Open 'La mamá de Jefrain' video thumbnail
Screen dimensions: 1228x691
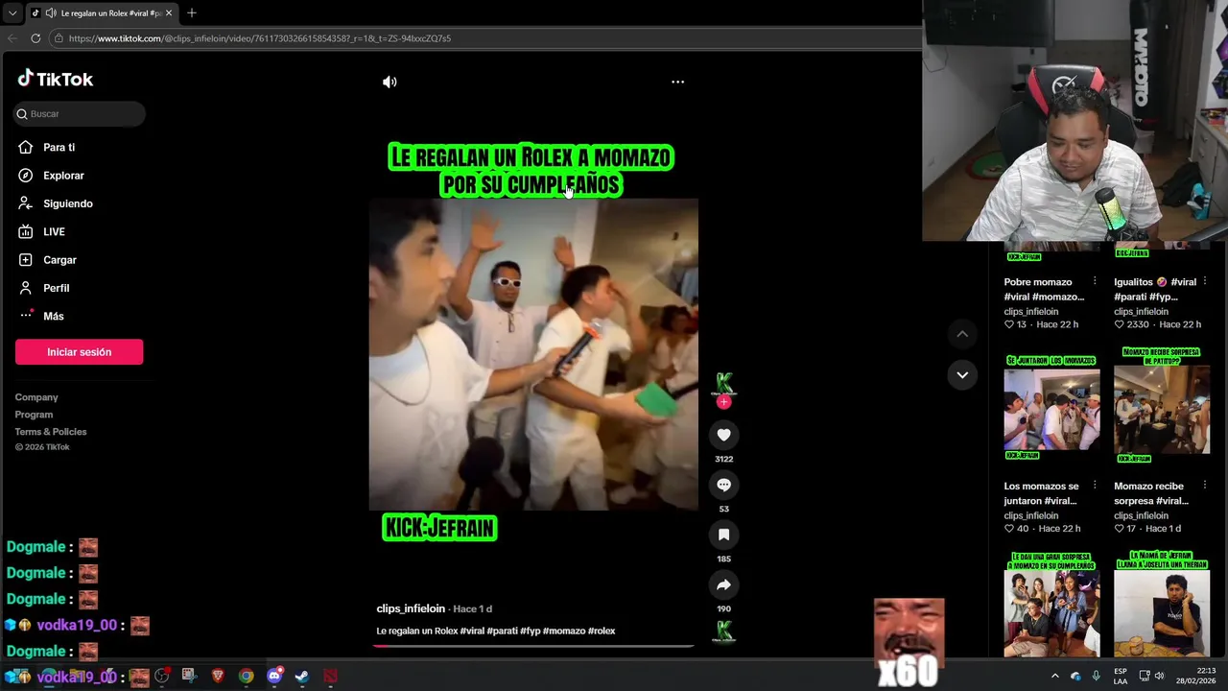pyautogui.click(x=1162, y=605)
